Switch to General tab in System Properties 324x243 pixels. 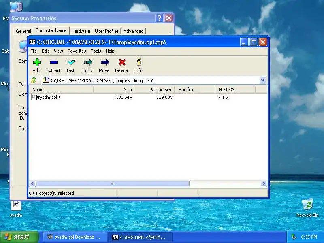(x=23, y=31)
